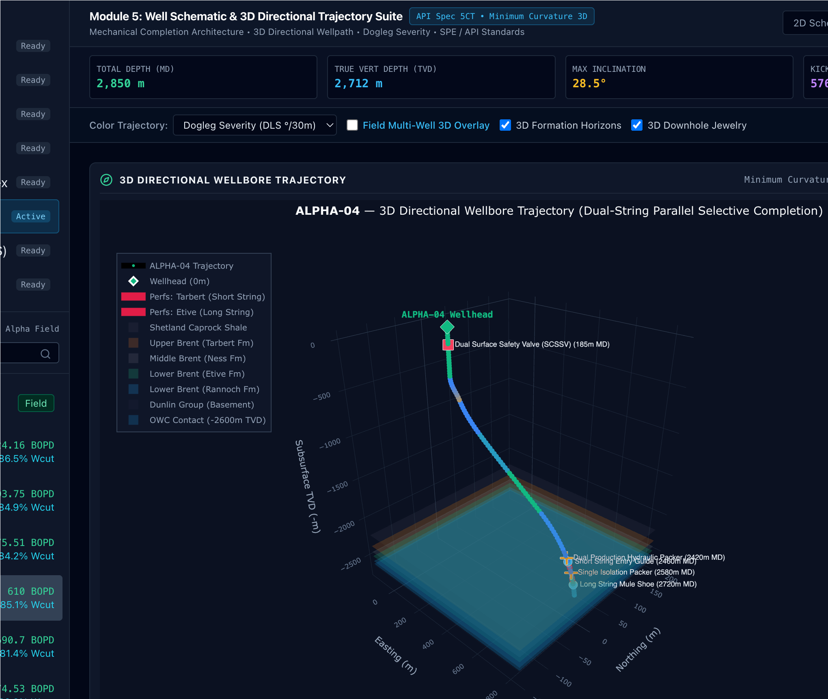The image size is (828, 699).
Task: Select the 610 BOPD well entry
Action: 31,598
